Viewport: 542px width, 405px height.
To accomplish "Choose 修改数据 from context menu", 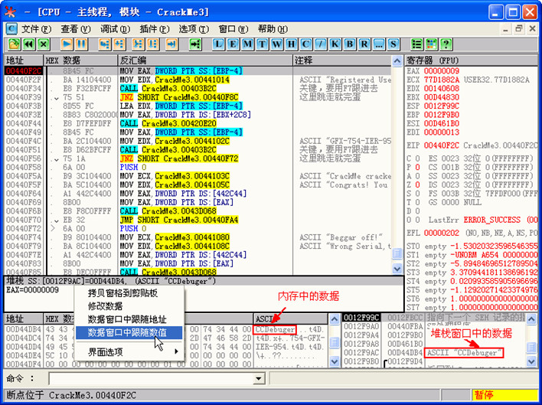I will point(129,306).
